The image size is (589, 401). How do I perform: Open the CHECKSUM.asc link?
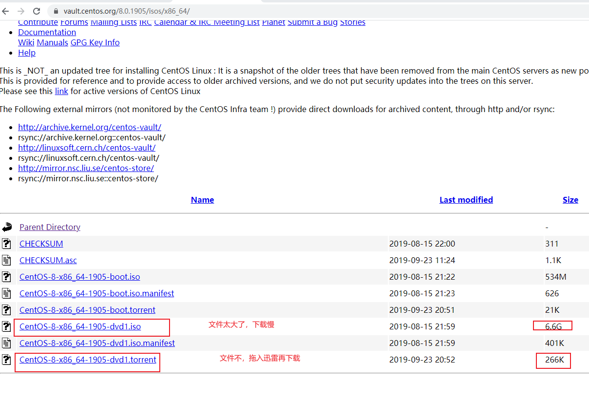click(48, 260)
